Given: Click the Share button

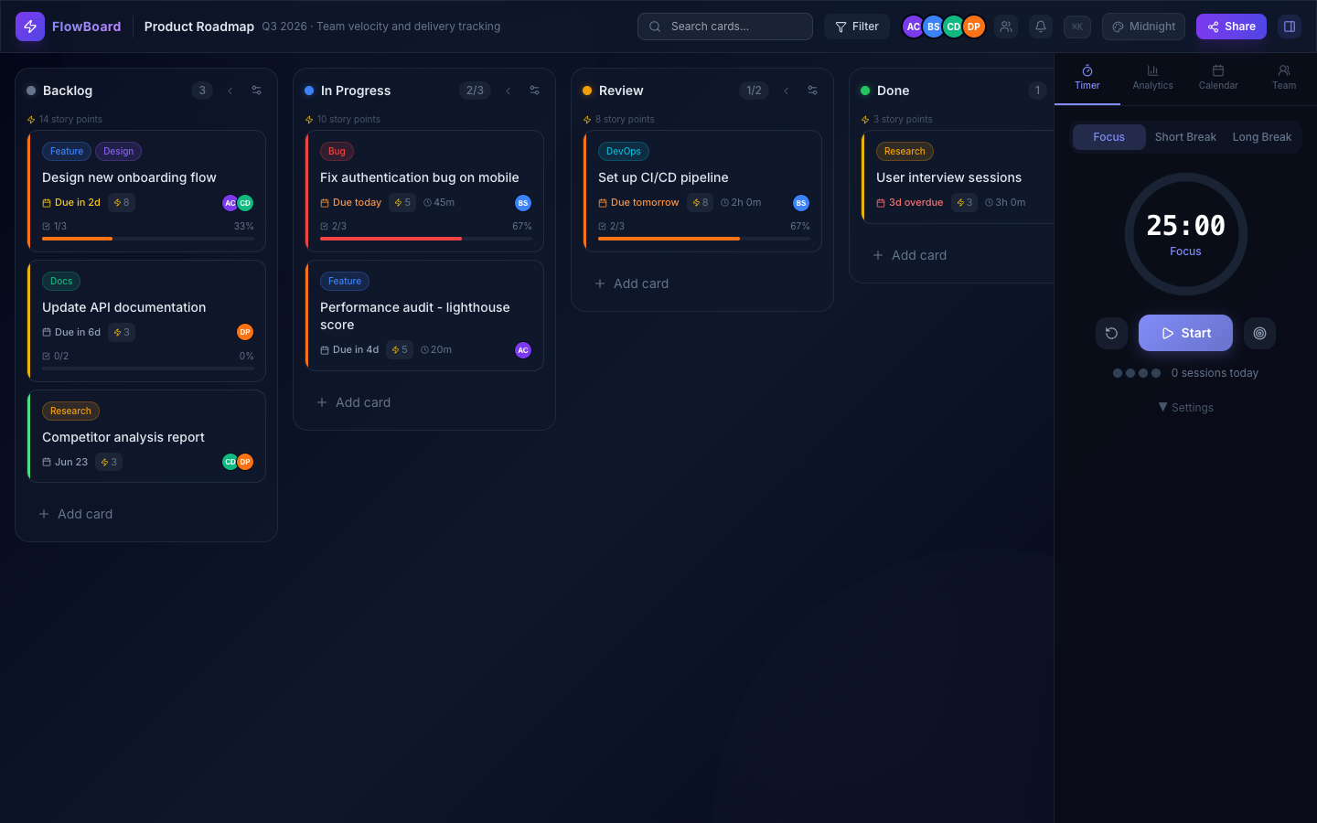Looking at the screenshot, I should (x=1231, y=27).
